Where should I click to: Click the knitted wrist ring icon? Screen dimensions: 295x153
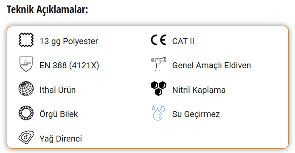(x=26, y=113)
